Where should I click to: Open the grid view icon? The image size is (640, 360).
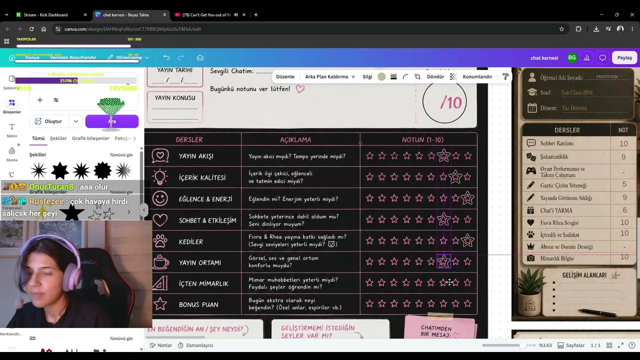pyautogui.click(x=609, y=345)
